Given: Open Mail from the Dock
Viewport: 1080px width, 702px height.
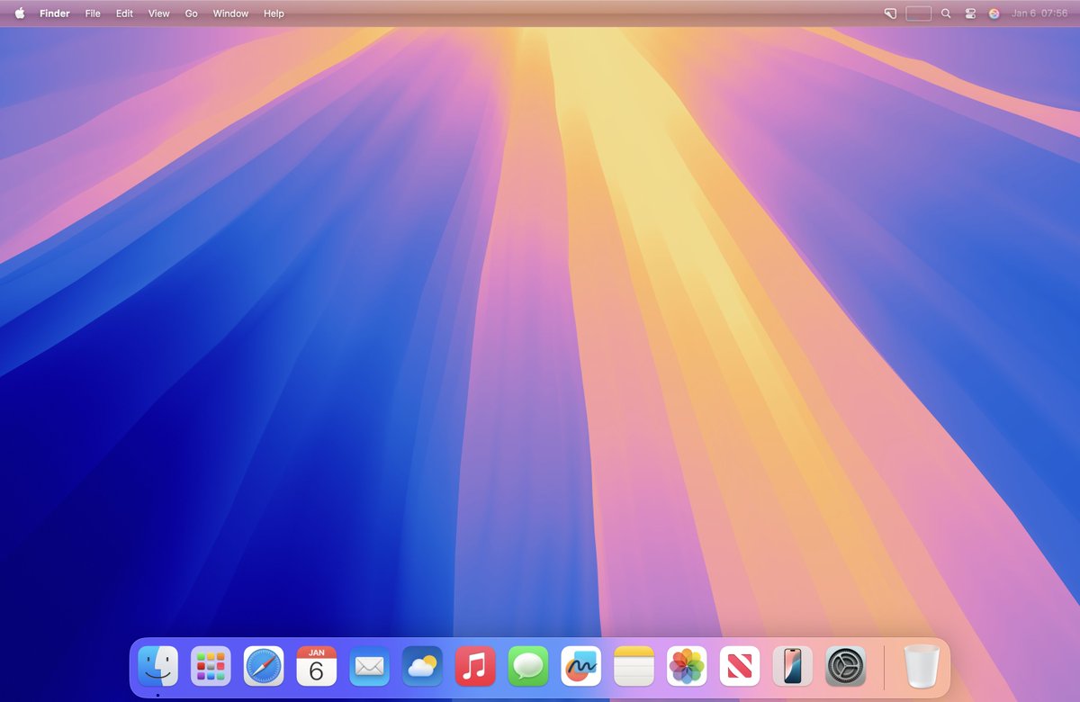Looking at the screenshot, I should 369,665.
